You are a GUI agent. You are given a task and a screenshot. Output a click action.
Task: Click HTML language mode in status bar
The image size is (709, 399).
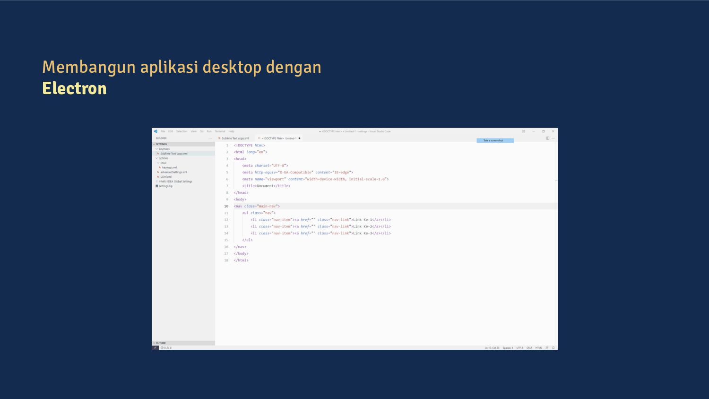tap(539, 348)
